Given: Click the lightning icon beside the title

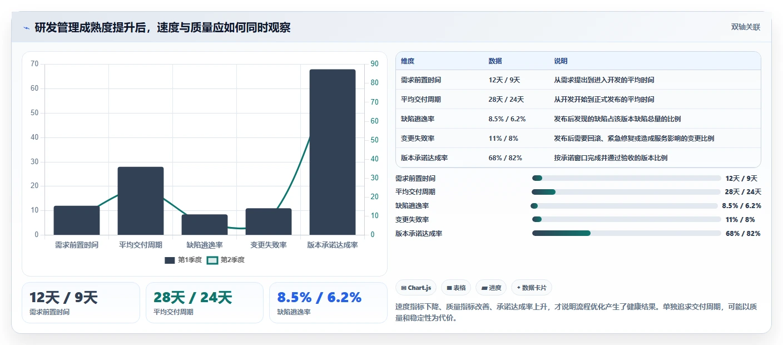Looking at the screenshot, I should tap(26, 28).
